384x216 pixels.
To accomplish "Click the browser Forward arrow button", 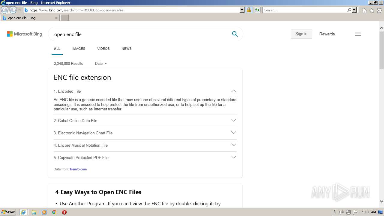I will tap(13, 10).
